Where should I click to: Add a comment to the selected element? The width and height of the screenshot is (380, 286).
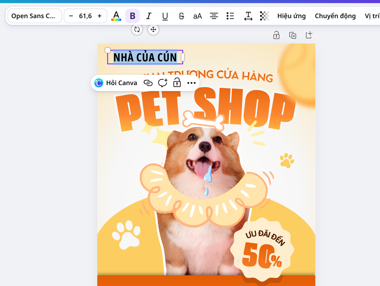pos(163,83)
